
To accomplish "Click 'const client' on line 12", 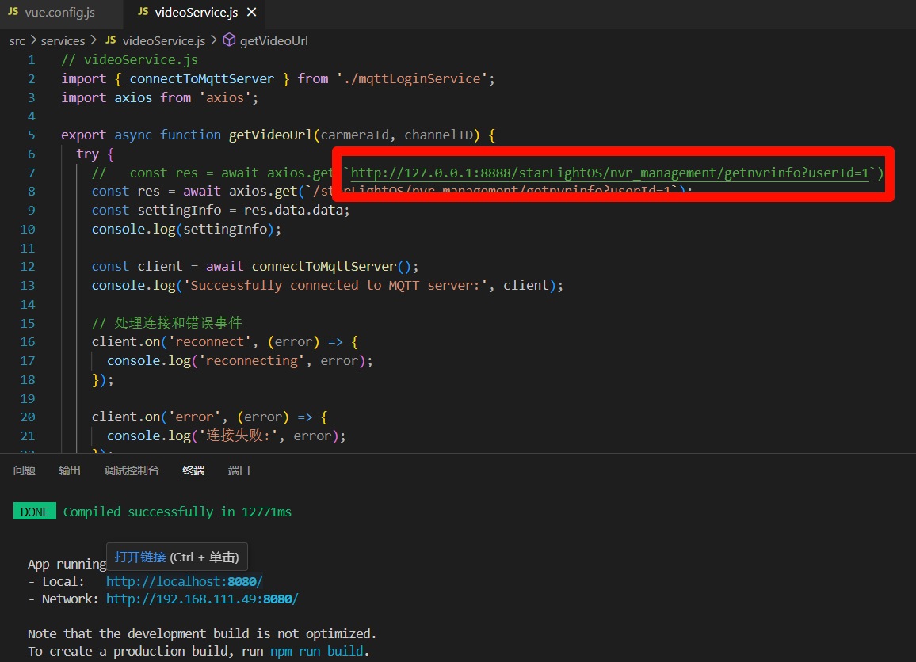I will pos(137,267).
